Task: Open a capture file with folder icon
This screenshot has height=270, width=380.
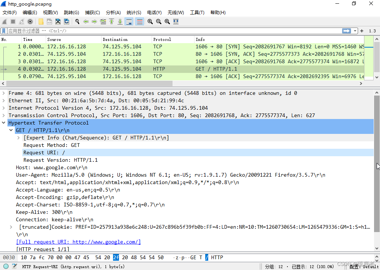Action: tap(41, 22)
